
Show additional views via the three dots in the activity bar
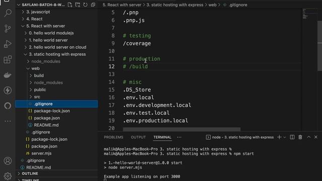pyautogui.click(x=8, y=121)
